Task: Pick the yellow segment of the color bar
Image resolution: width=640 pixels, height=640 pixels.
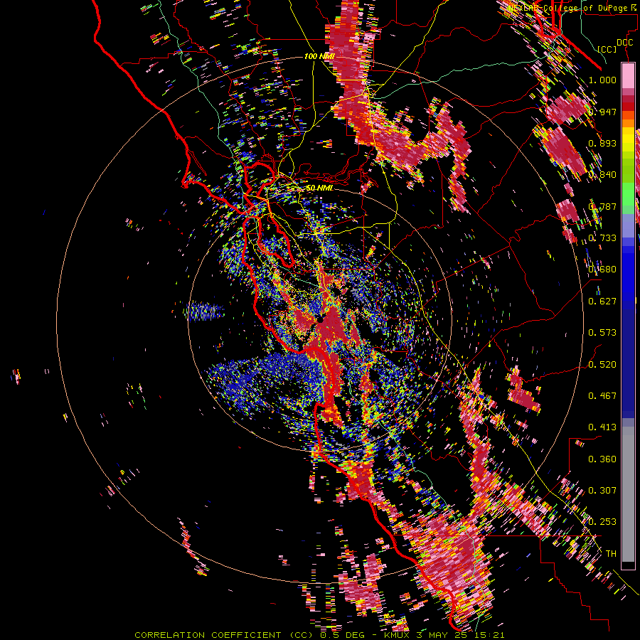Action: pyautogui.click(x=628, y=139)
